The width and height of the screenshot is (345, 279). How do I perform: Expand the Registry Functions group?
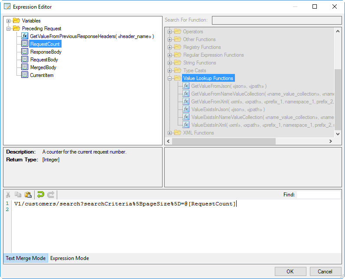click(169, 47)
